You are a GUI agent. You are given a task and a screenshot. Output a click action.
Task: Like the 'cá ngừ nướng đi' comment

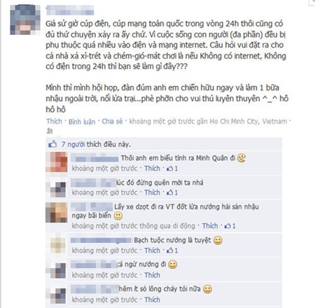(x=152, y=275)
